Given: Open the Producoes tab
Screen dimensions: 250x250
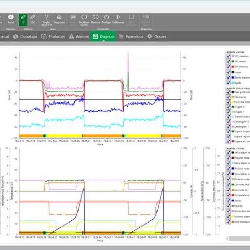Looking at the screenshot, I should tap(53, 36).
